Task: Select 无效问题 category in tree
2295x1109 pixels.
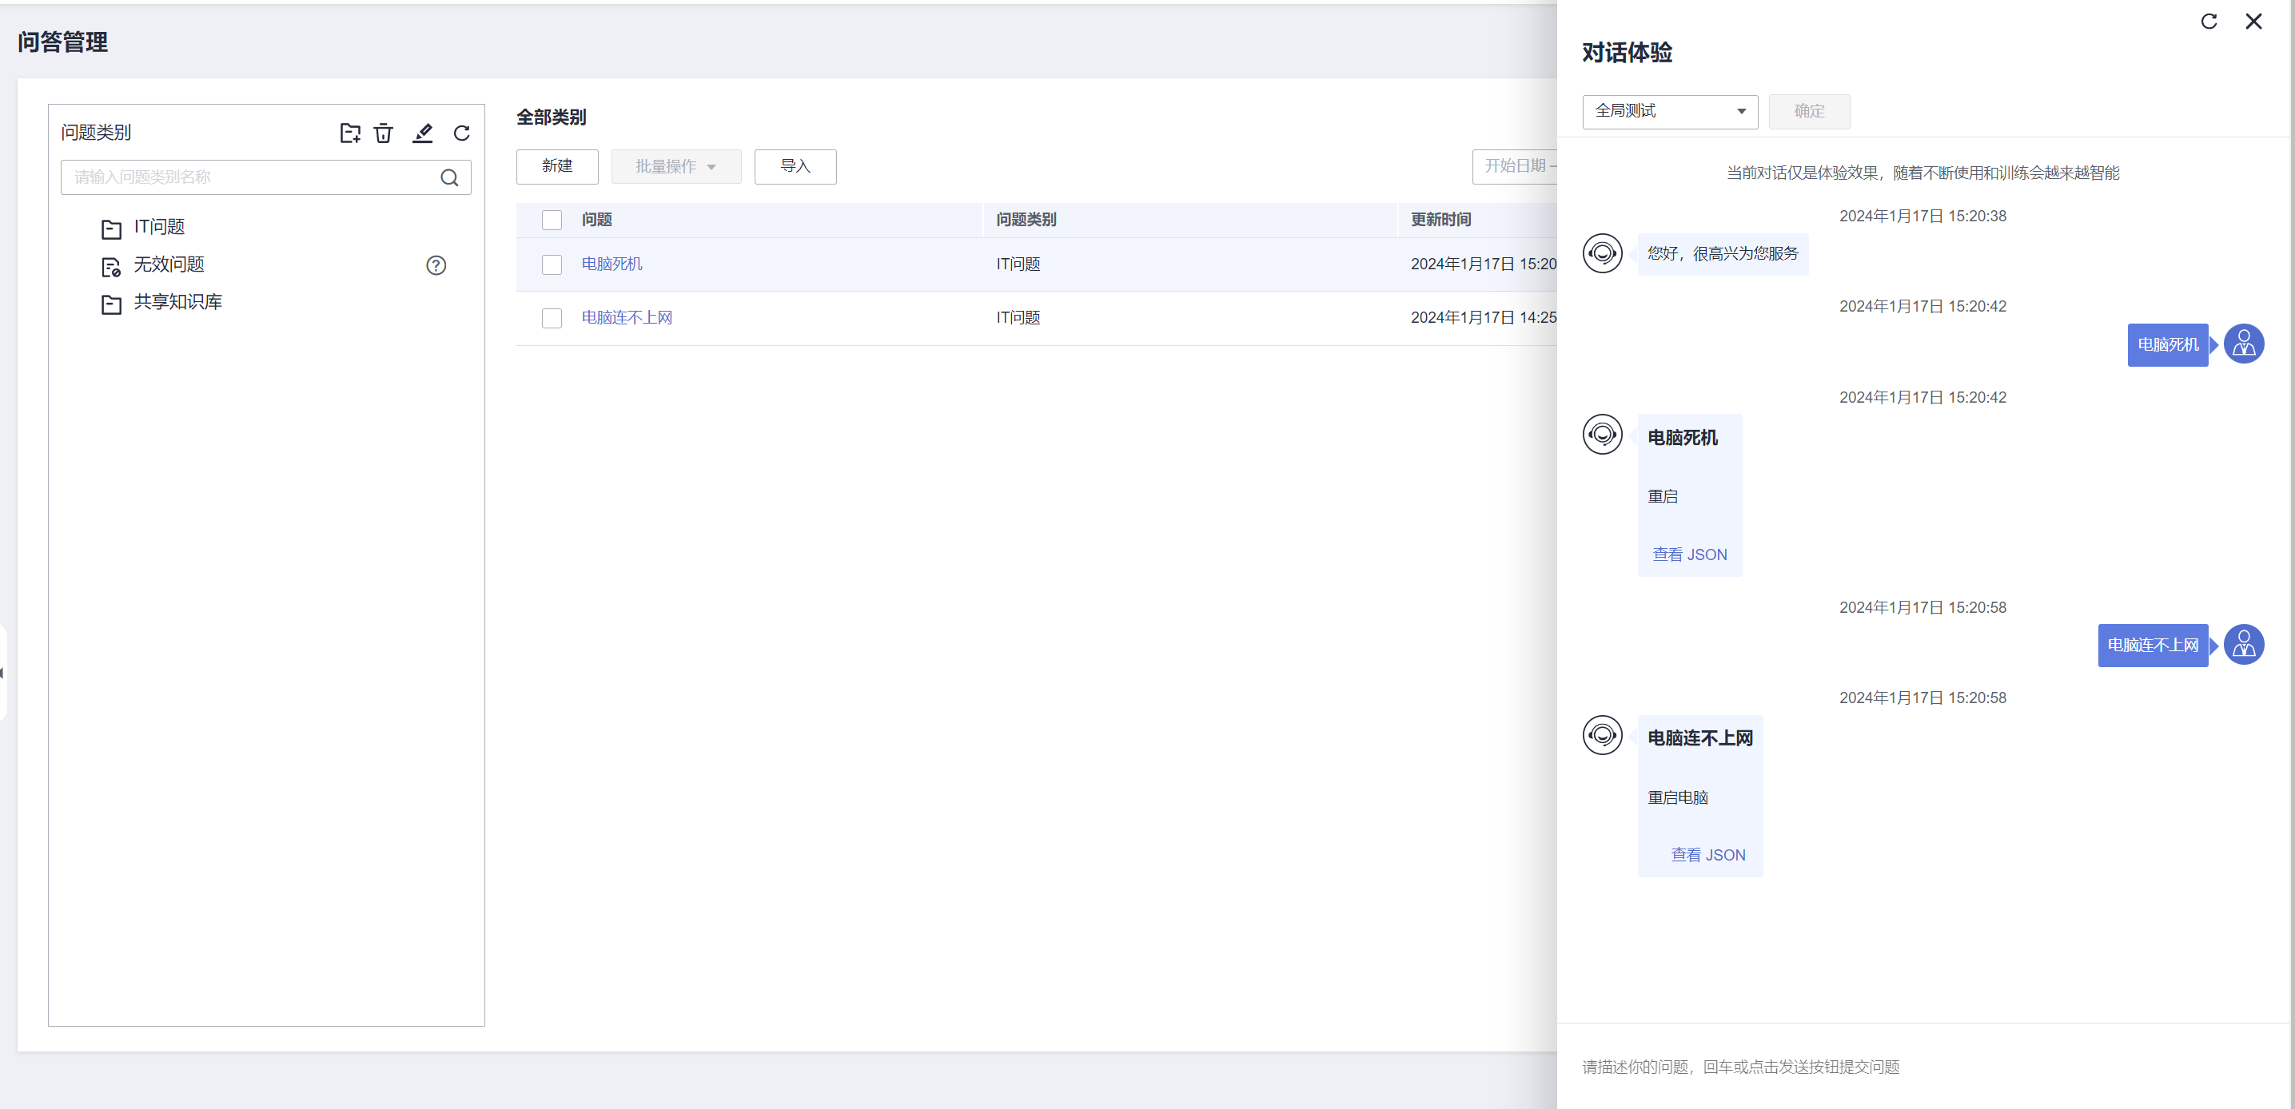Action: click(169, 264)
